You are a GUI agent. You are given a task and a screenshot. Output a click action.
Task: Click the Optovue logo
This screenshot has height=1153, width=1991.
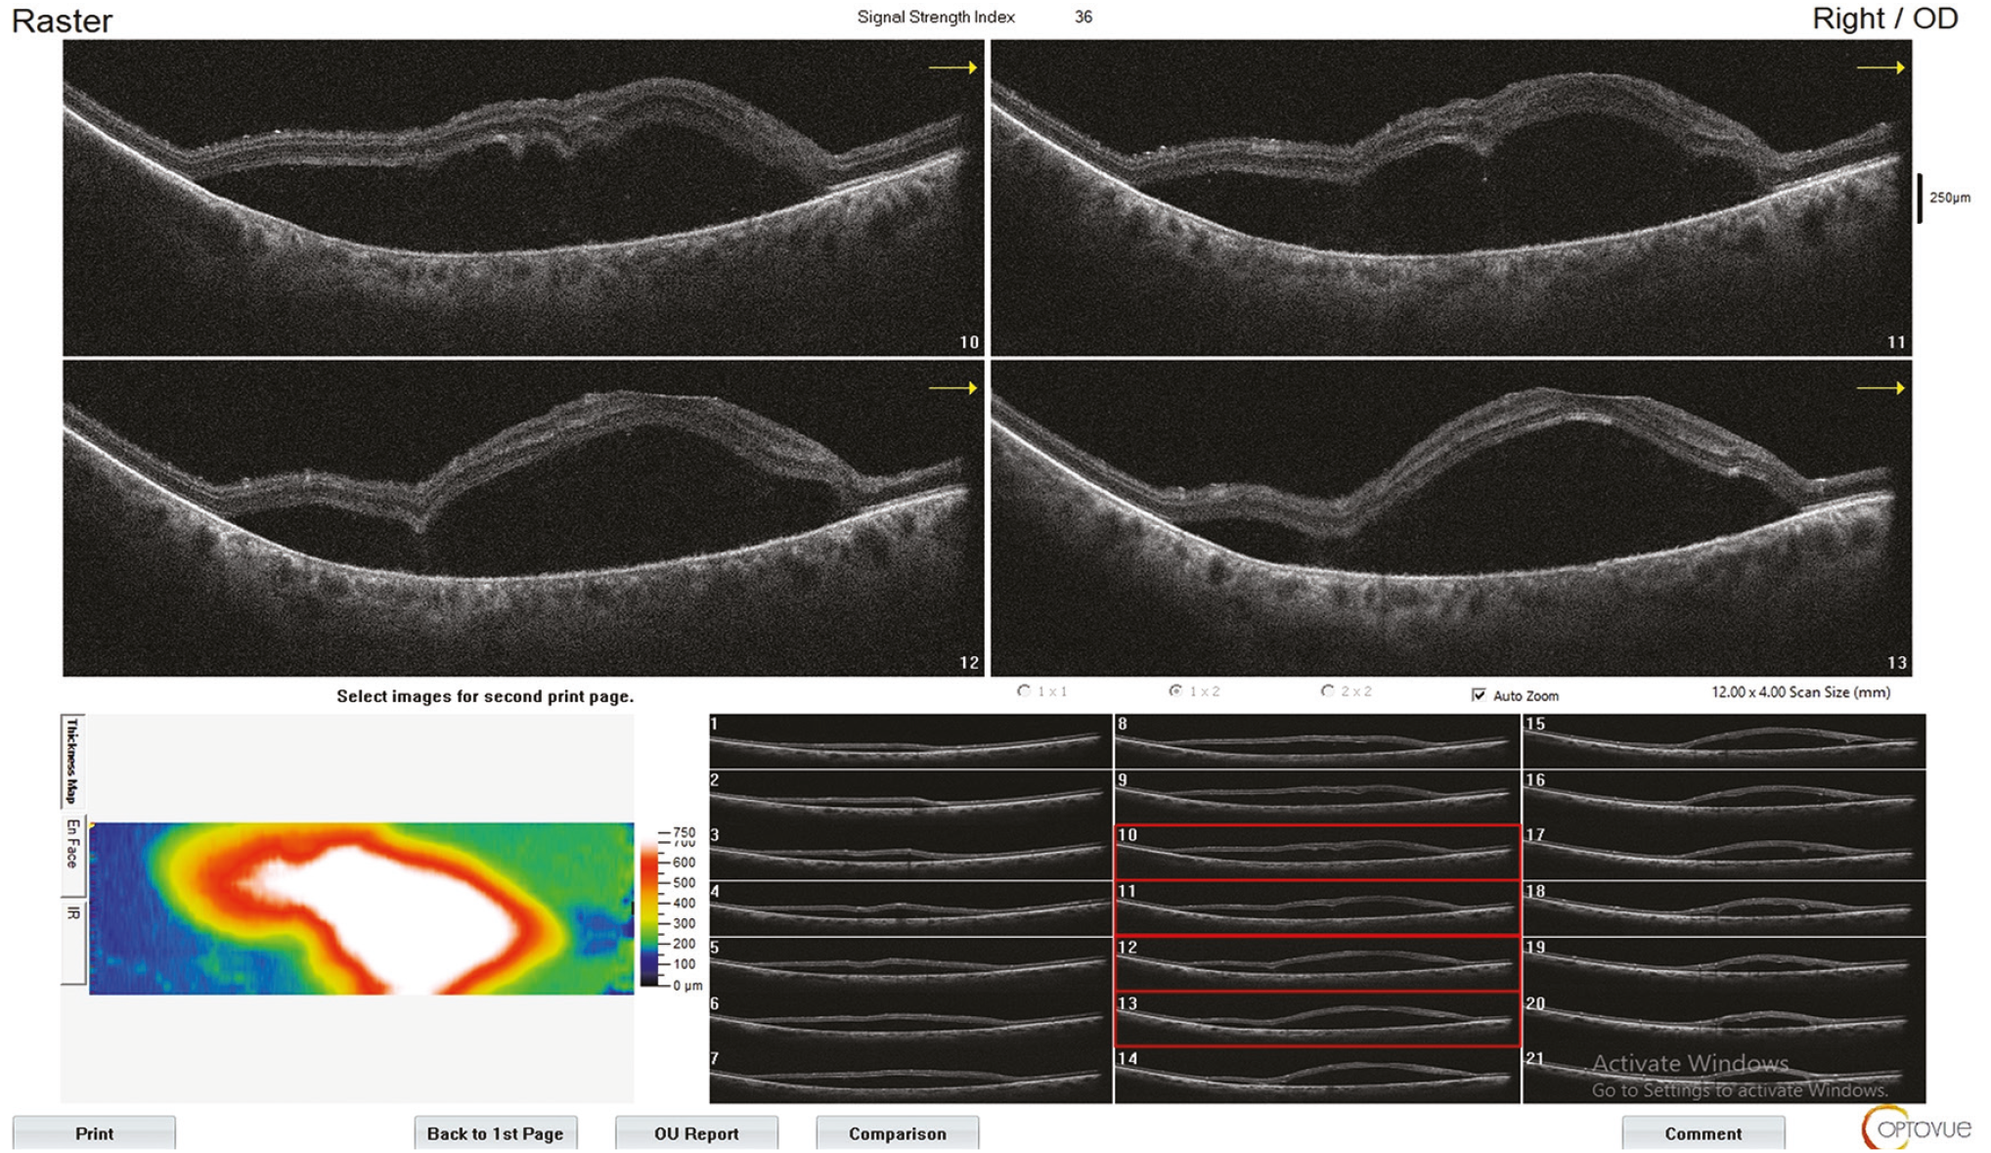click(x=1916, y=1129)
